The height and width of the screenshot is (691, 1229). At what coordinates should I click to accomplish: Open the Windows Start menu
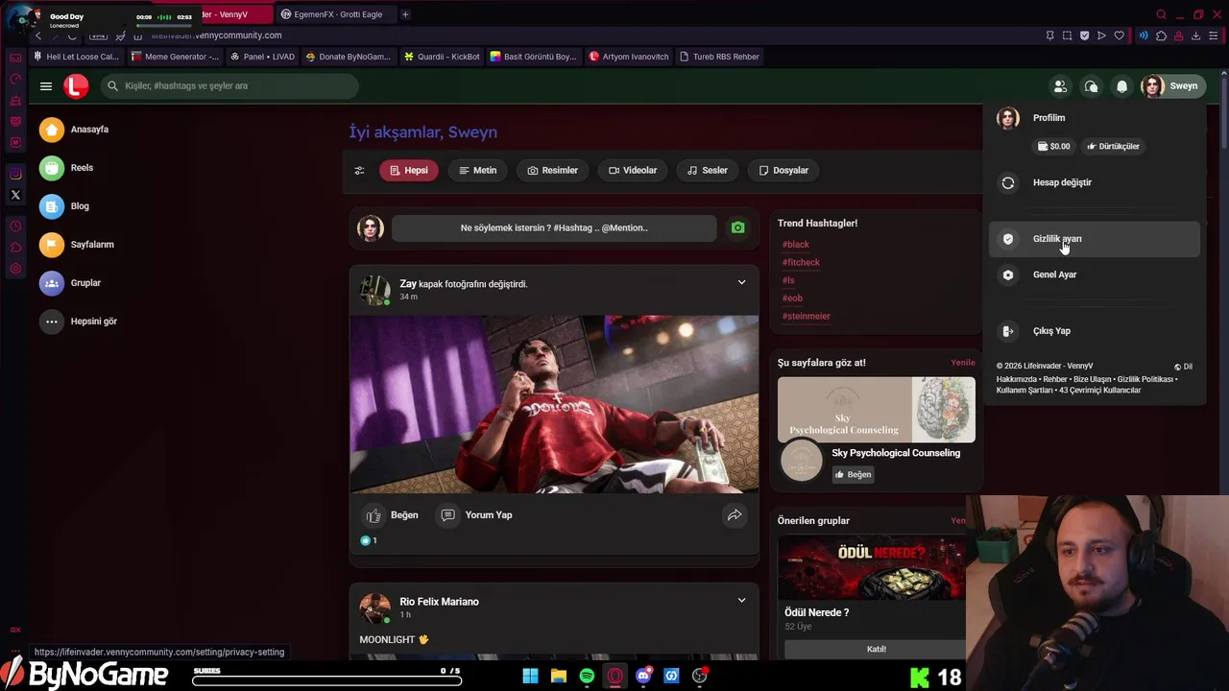tap(530, 677)
